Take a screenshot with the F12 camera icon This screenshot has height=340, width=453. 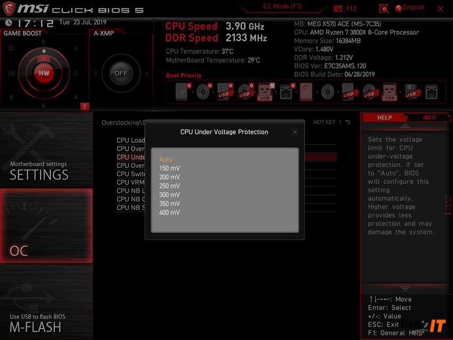pyautogui.click(x=337, y=9)
